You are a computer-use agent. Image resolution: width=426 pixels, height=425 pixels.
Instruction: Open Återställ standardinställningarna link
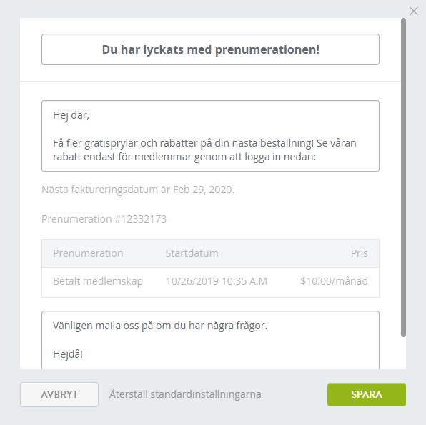pos(185,394)
